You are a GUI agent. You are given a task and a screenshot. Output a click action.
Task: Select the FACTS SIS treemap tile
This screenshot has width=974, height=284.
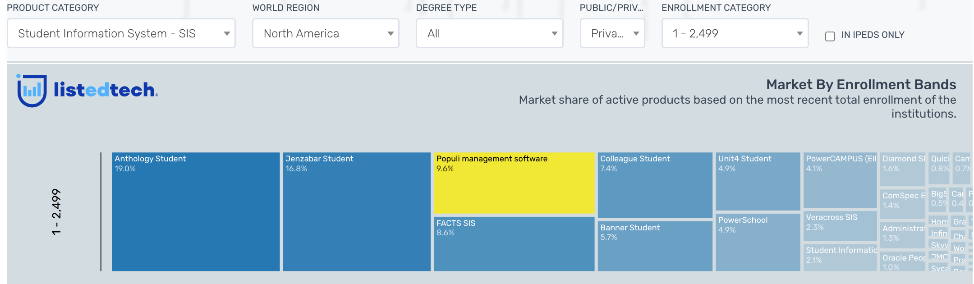pyautogui.click(x=514, y=244)
